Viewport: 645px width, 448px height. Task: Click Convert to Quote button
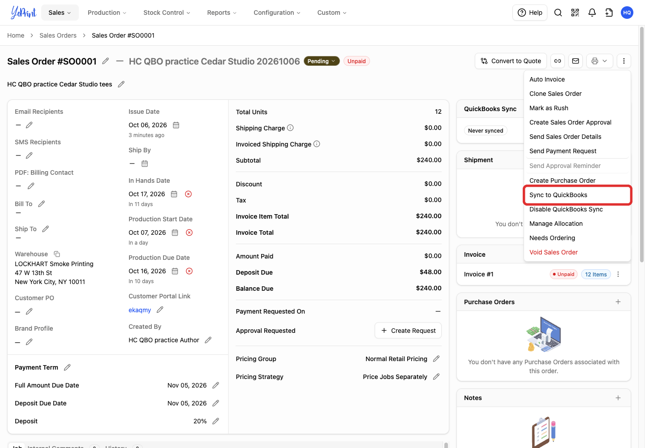511,61
